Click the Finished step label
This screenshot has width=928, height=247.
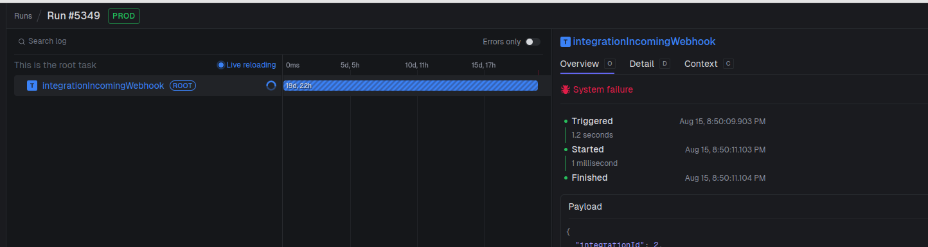click(x=589, y=178)
